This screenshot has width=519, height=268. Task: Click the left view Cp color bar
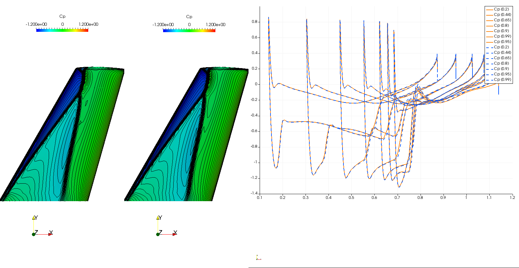62,30
